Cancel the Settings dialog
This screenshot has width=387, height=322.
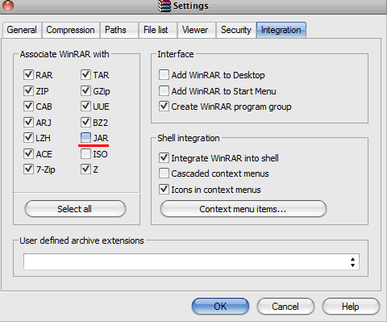tap(285, 307)
